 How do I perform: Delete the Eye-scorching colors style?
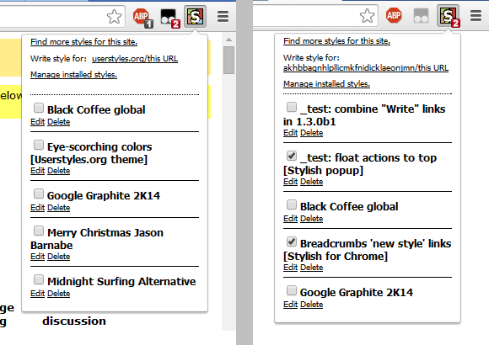59,171
